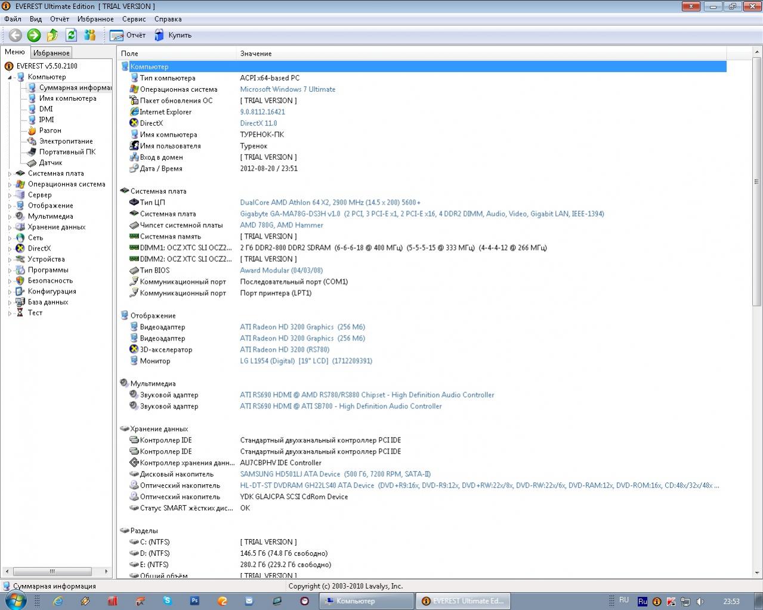Select the Электропитание icon in the tree
The width and height of the screenshot is (763, 610).
pyautogui.click(x=32, y=141)
